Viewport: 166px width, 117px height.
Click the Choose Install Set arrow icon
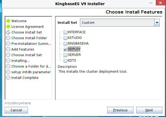(8, 32)
